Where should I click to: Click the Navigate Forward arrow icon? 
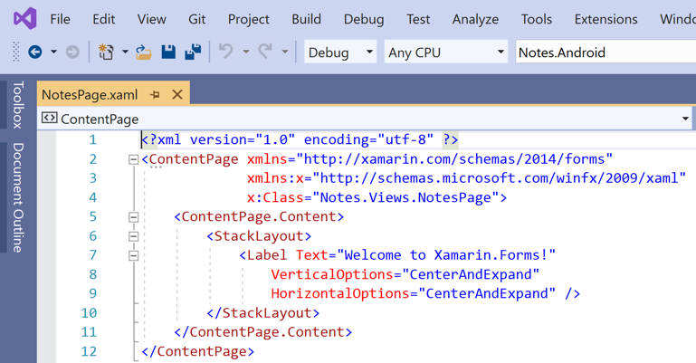point(72,53)
